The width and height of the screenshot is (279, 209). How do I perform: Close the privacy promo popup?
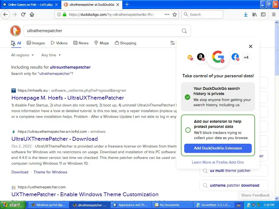pyautogui.click(x=251, y=46)
